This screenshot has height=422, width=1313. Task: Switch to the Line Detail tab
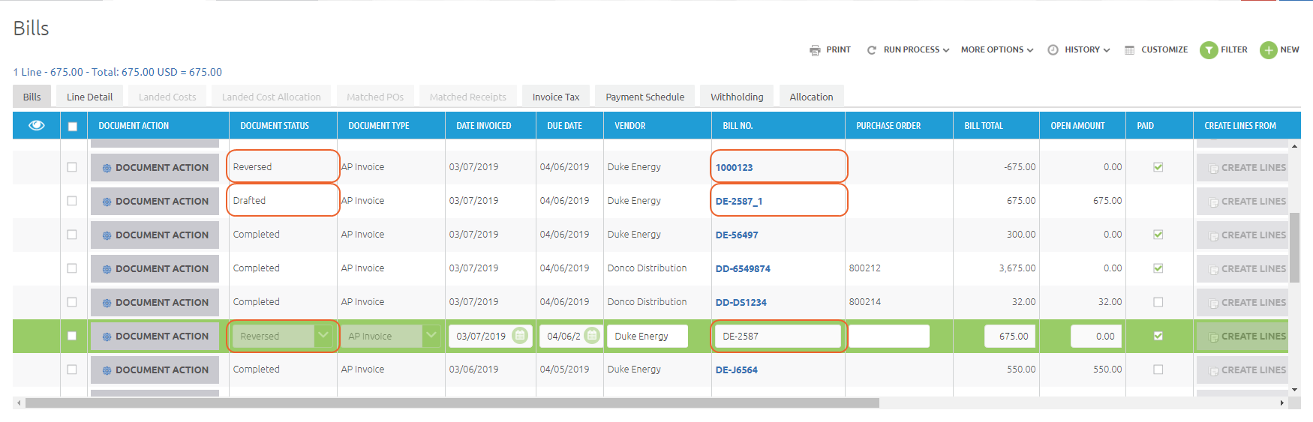point(89,97)
